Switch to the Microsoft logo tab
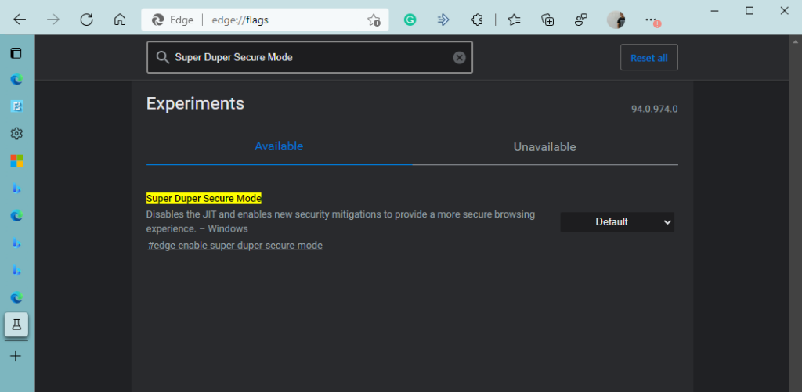Screen dimensions: 802x392 pos(16,161)
